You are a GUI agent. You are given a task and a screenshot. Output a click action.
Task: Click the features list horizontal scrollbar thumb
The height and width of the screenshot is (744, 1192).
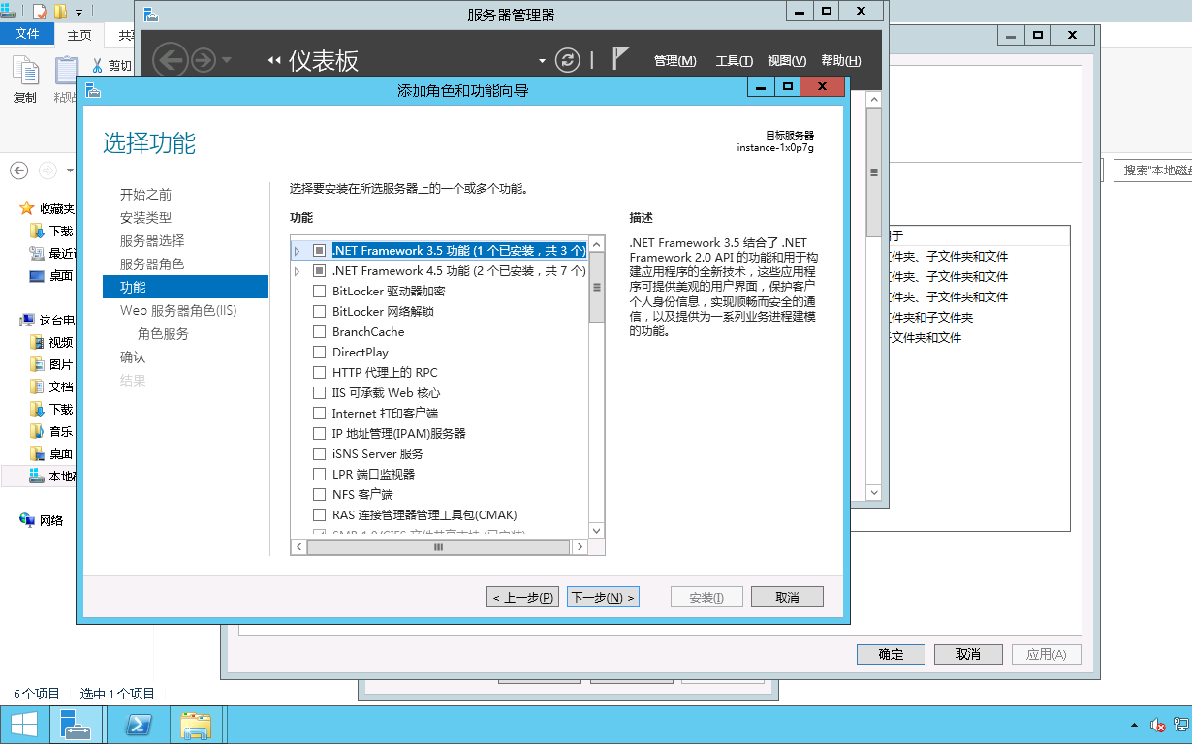pyautogui.click(x=437, y=547)
